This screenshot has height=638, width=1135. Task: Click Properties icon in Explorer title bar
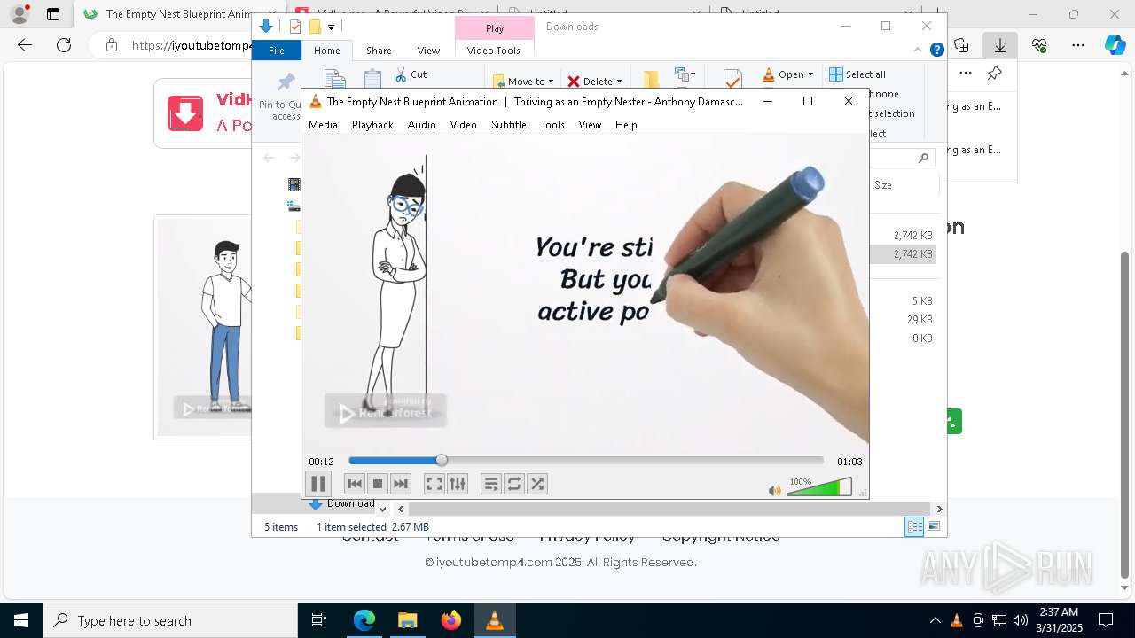[295, 27]
